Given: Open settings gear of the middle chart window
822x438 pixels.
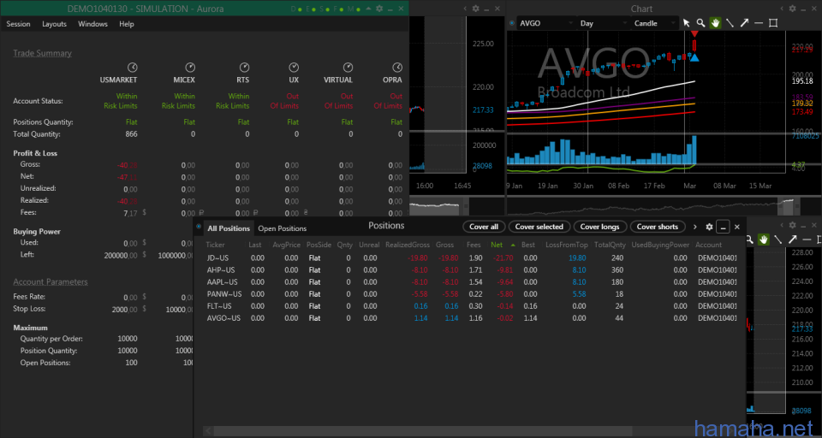Looking at the screenshot, I should tap(475, 9).
